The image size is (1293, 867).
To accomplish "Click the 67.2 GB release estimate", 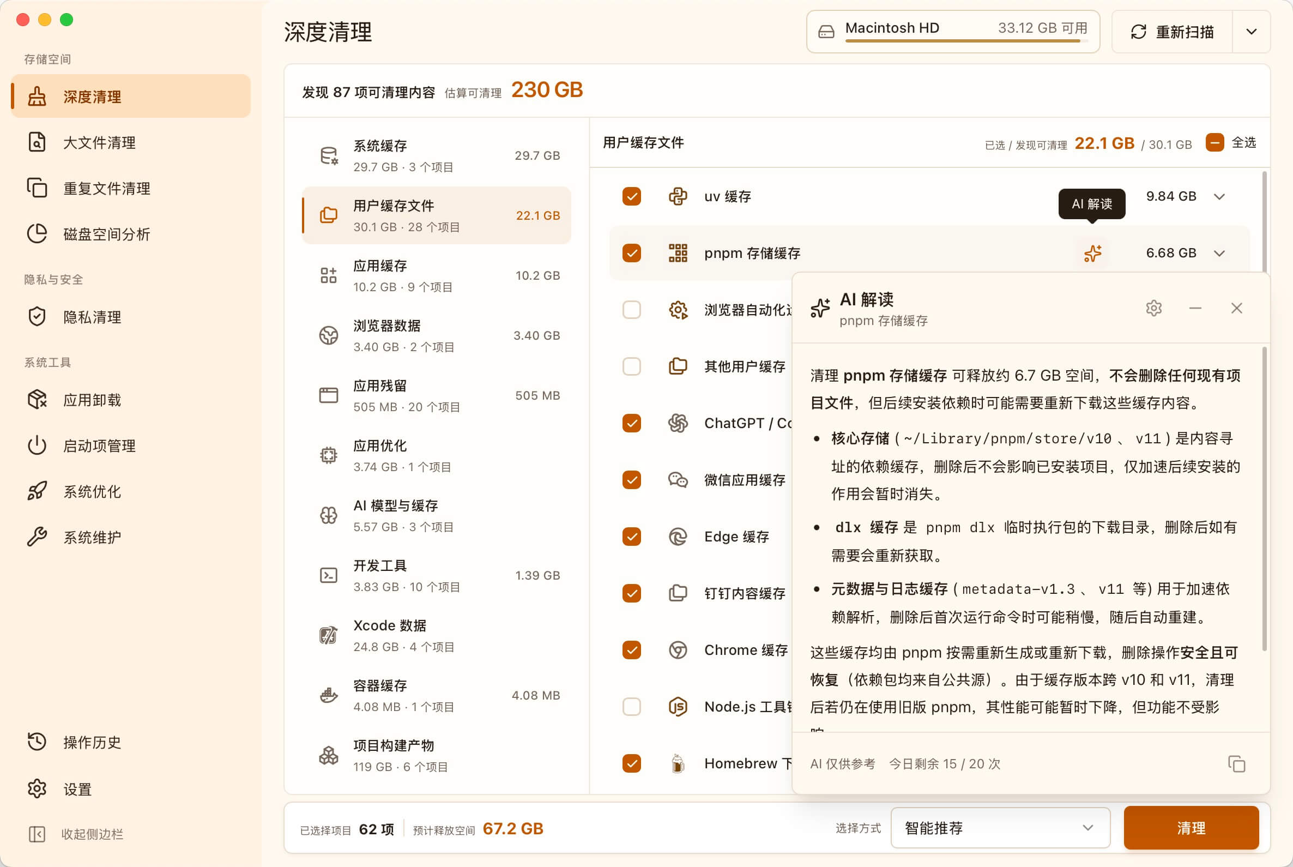I will pos(512,828).
